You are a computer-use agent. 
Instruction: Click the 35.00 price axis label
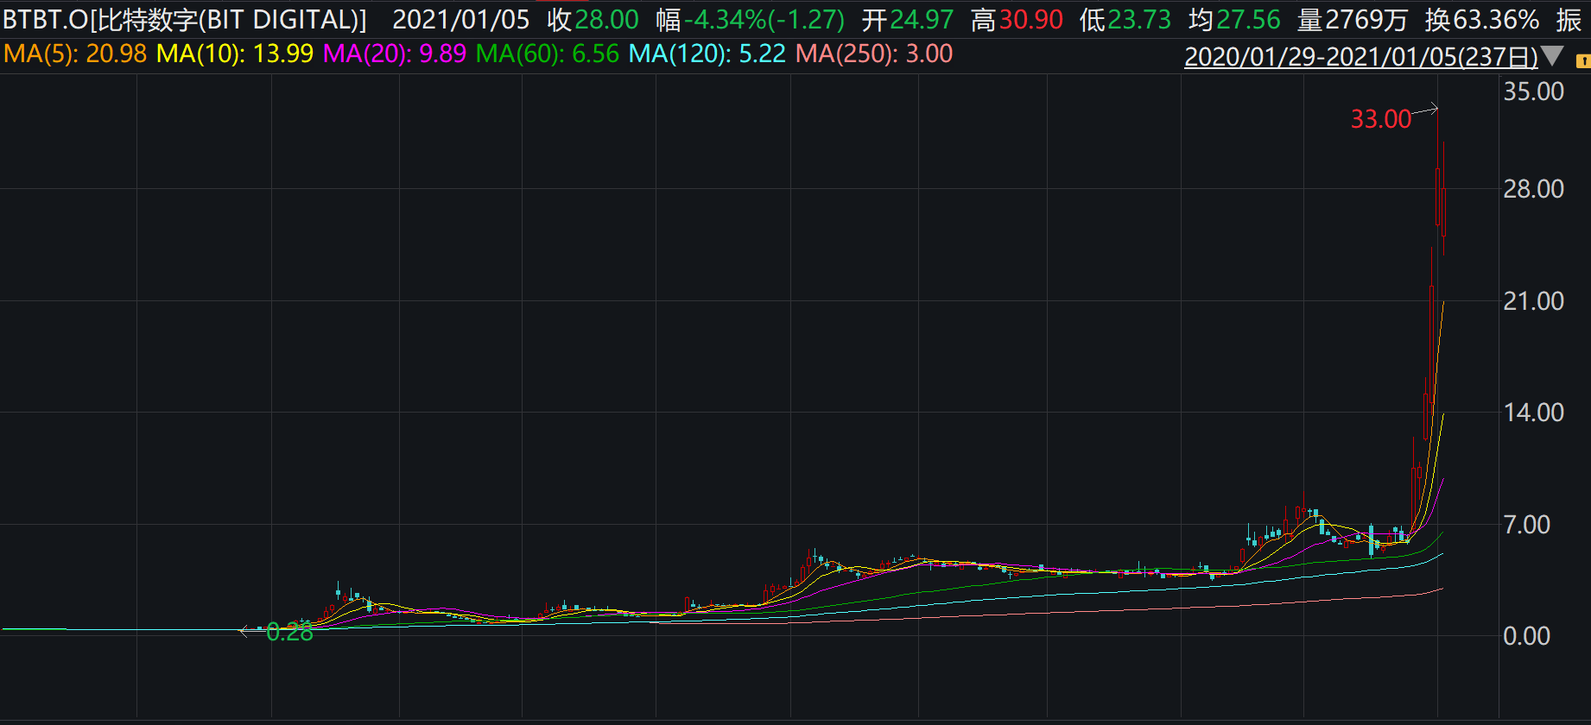[x=1533, y=91]
